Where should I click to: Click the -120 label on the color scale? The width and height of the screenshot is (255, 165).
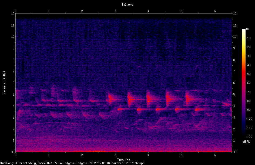point(249,137)
